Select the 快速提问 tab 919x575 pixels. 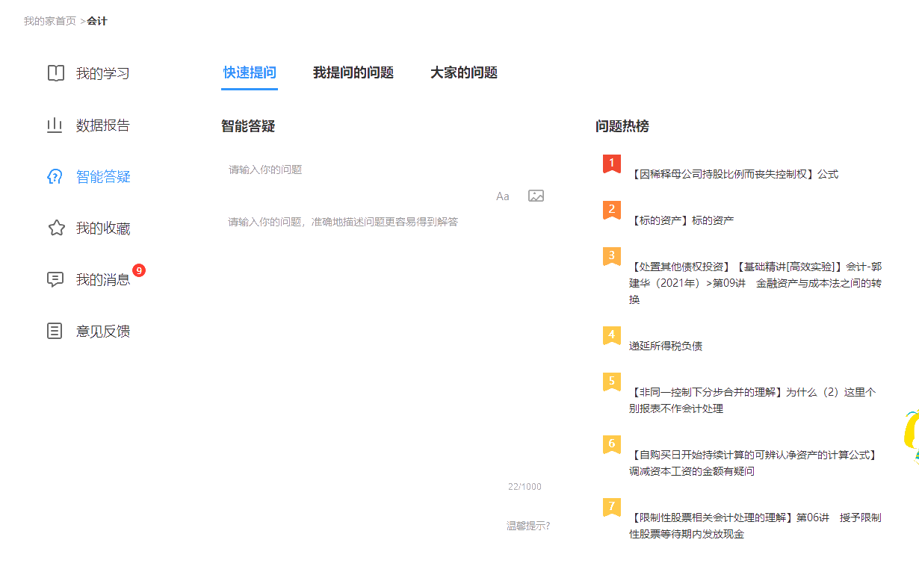point(249,73)
